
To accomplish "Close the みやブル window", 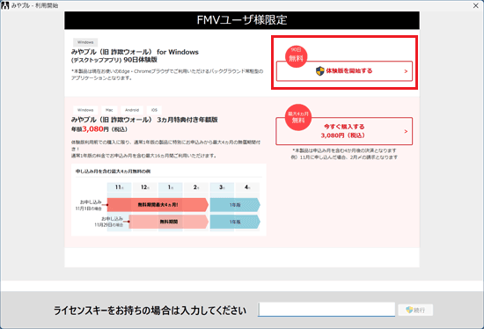I will (476, 5).
